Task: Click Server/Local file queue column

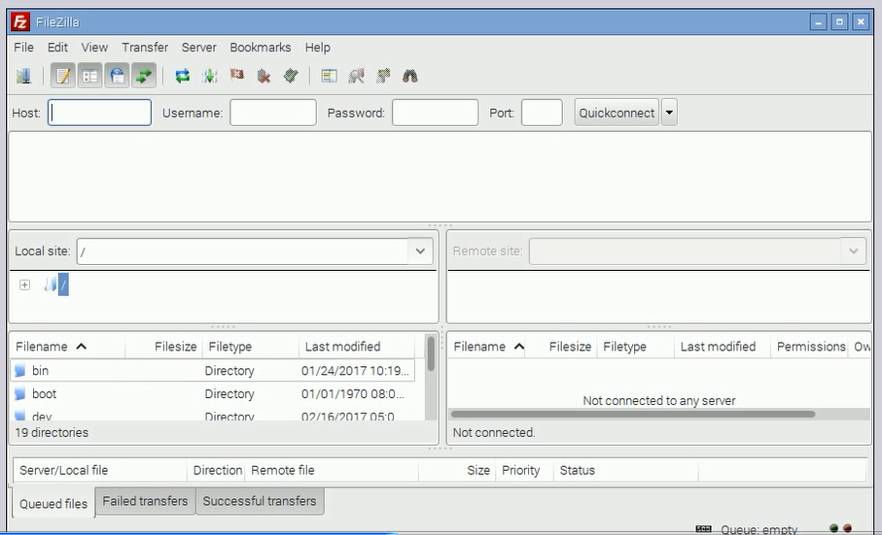Action: click(x=100, y=470)
